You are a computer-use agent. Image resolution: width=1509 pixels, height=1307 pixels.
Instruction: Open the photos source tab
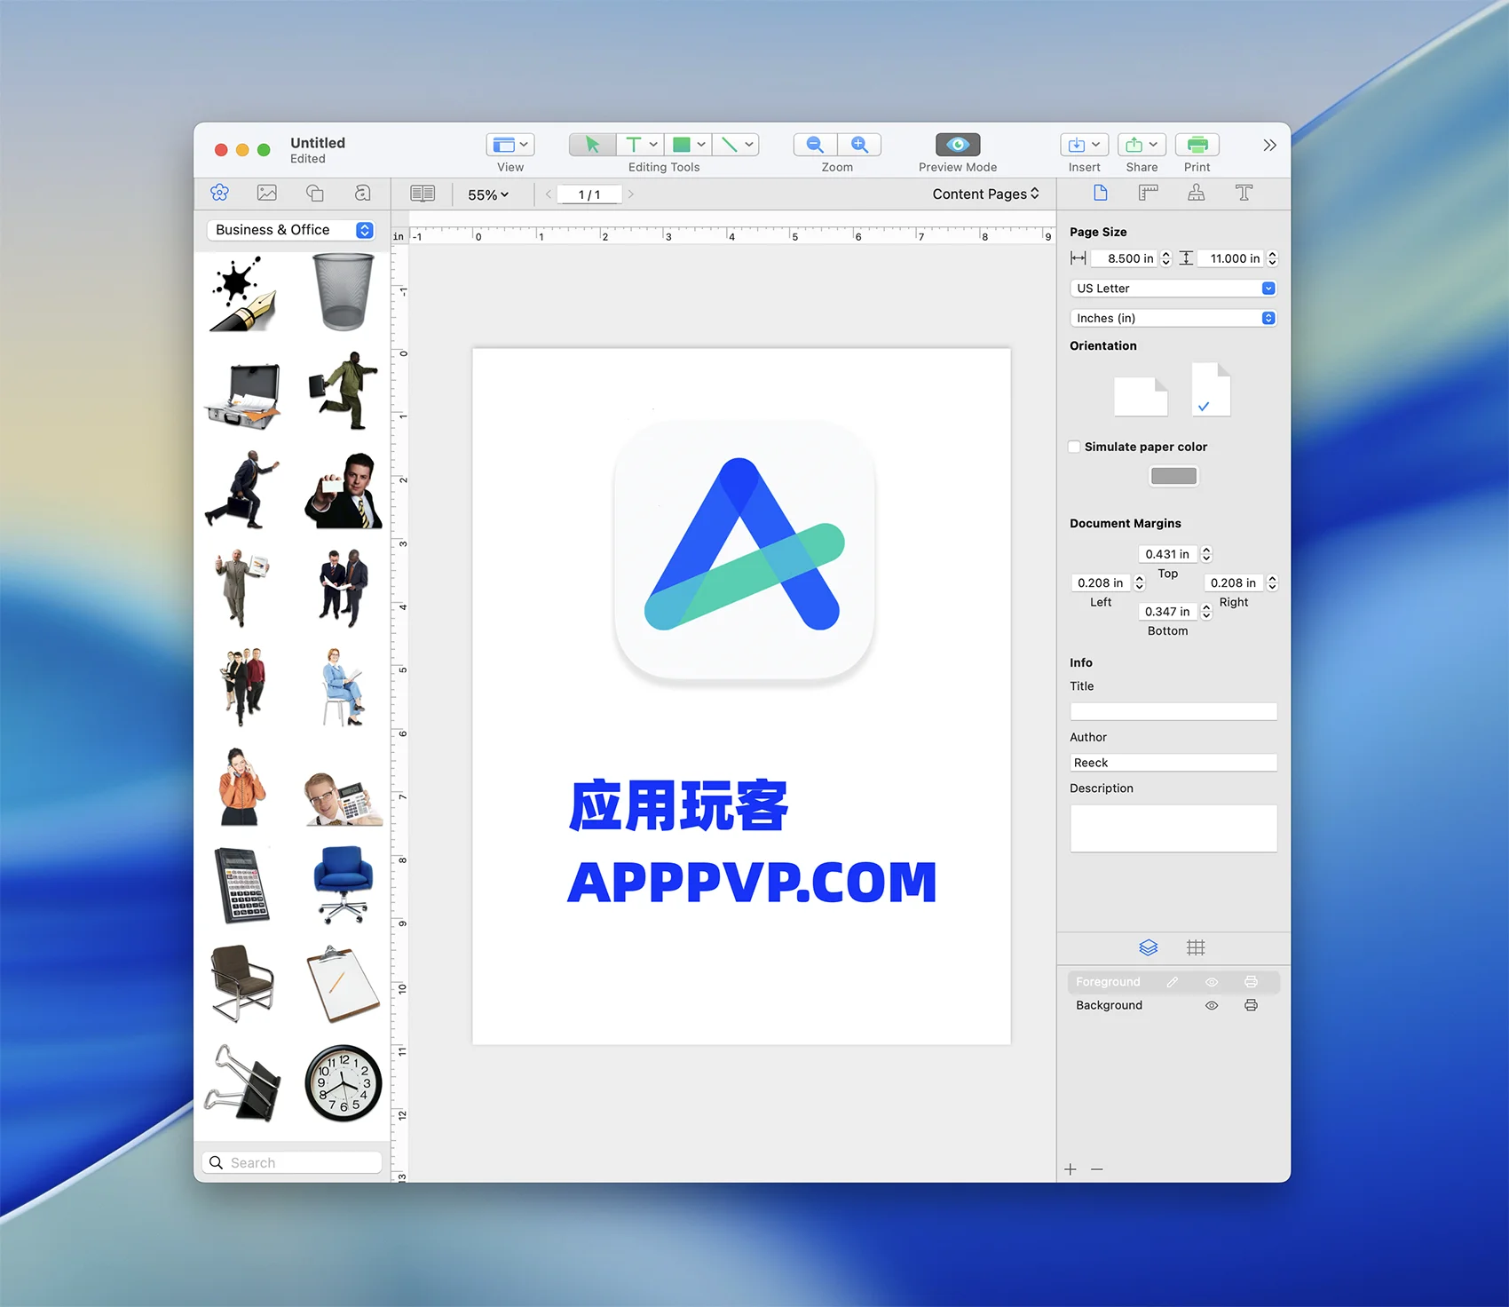267,193
